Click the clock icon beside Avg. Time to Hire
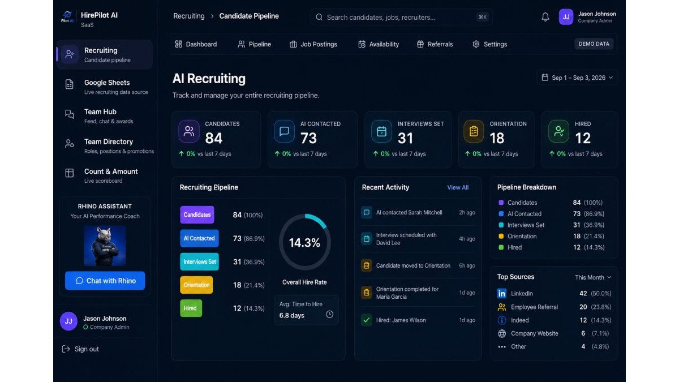This screenshot has height=382, width=679. pos(329,315)
